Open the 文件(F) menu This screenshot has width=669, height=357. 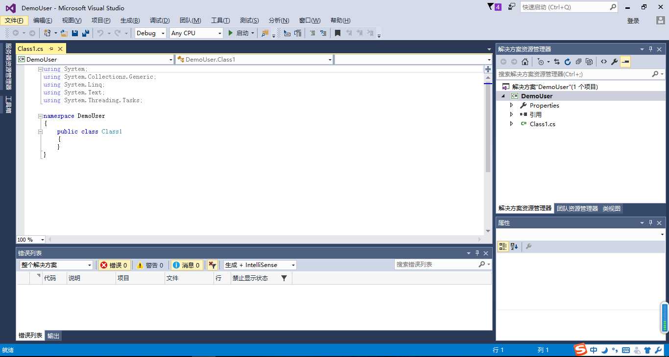click(14, 21)
